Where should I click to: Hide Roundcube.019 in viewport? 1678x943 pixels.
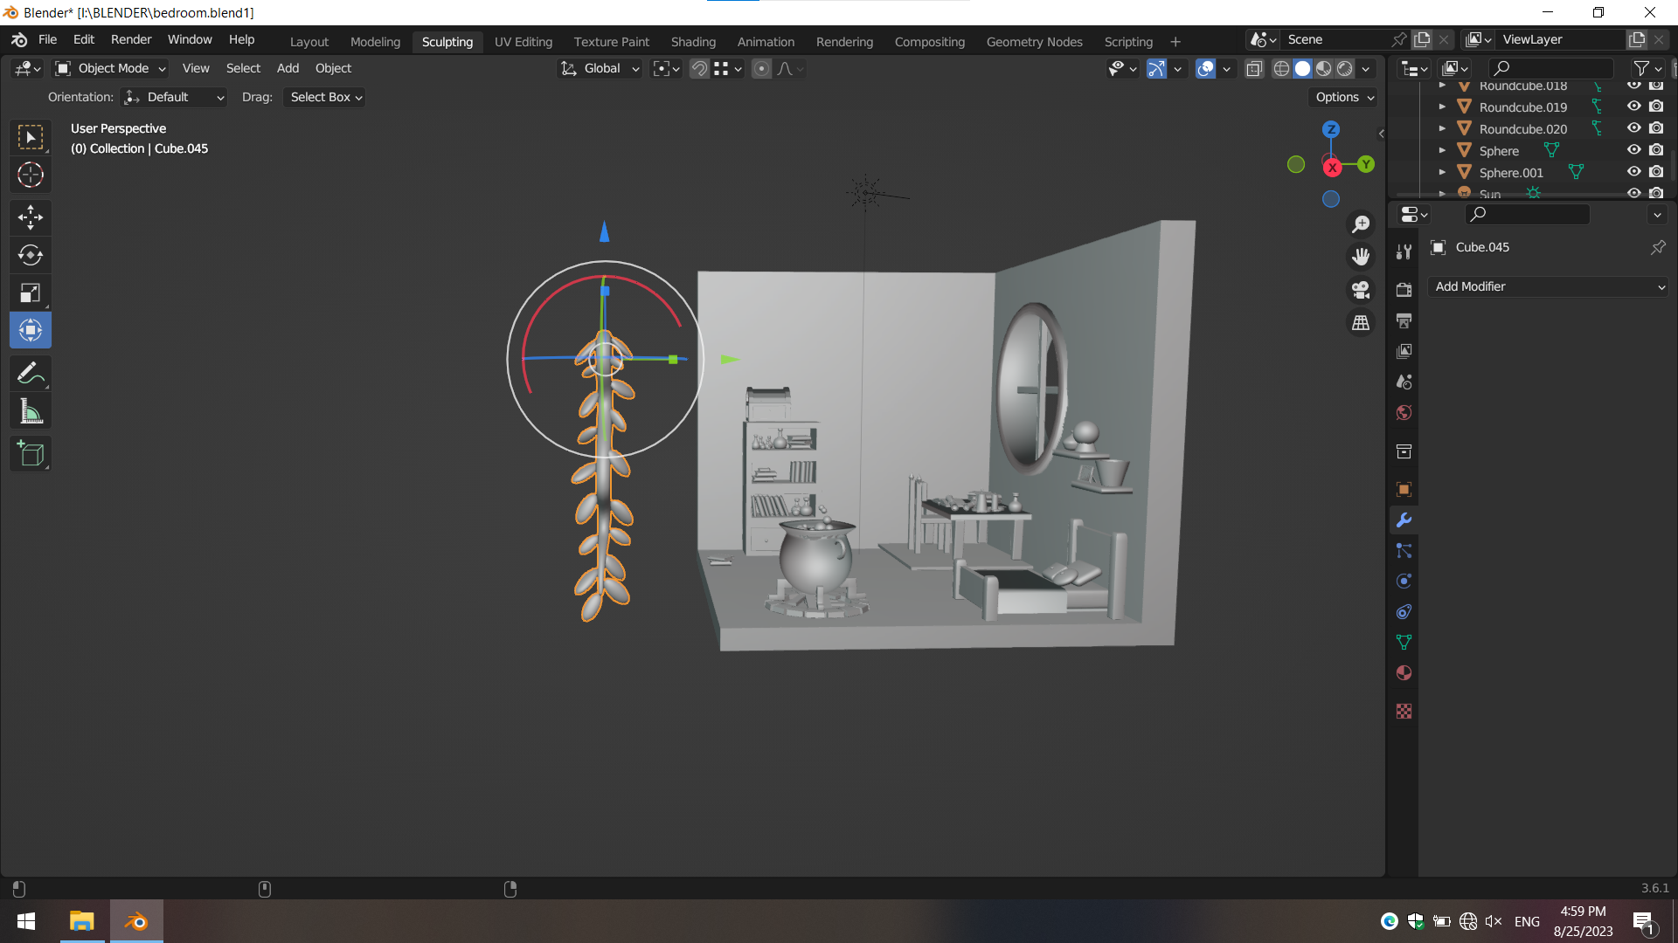[1633, 107]
